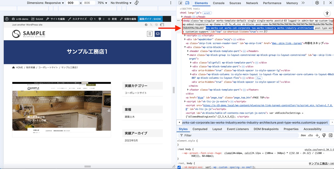This screenshot has height=169, width=334.
Task: Open the Network tab
Action: pyautogui.click(x=252, y=3)
